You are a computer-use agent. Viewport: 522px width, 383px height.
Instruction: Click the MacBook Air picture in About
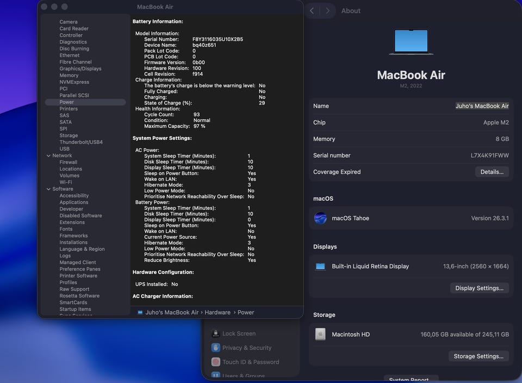point(411,42)
